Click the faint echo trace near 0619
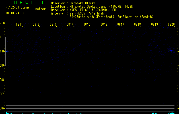179x114 pixels. (x=154, y=51)
